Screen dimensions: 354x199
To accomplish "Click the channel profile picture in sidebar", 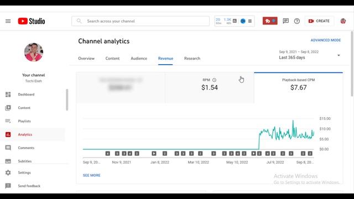I will [34, 52].
